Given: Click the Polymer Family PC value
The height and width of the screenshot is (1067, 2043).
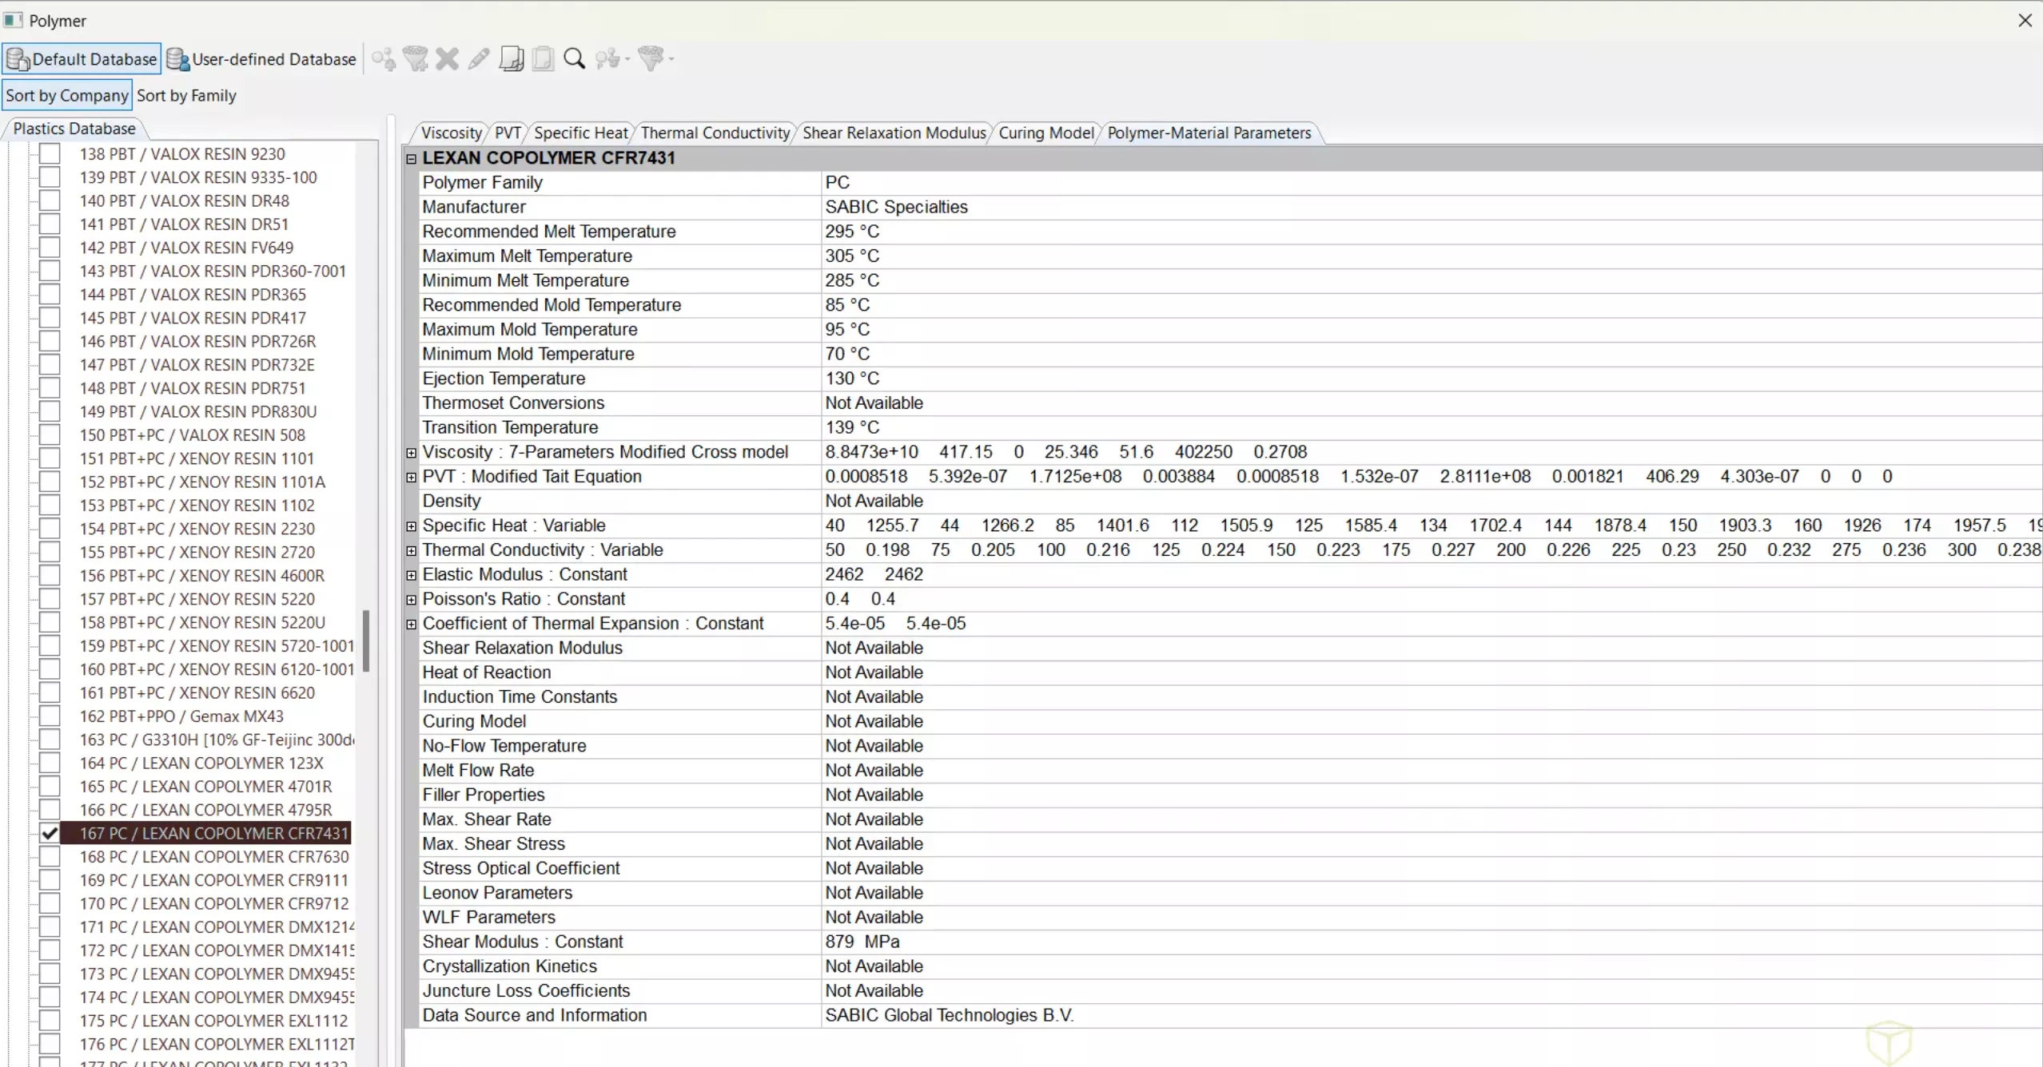Looking at the screenshot, I should [837, 182].
